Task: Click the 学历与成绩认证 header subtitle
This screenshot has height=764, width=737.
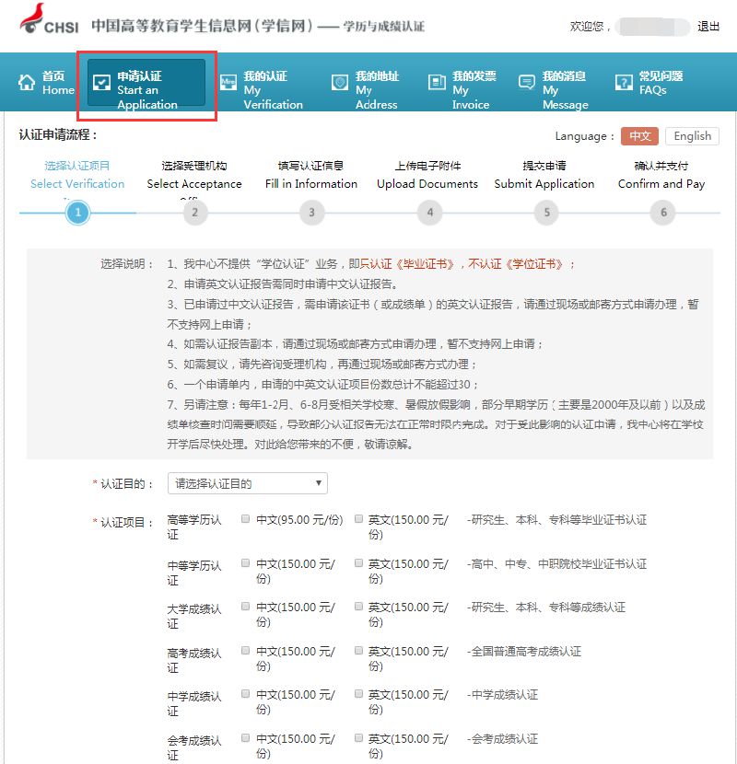Action: [384, 27]
